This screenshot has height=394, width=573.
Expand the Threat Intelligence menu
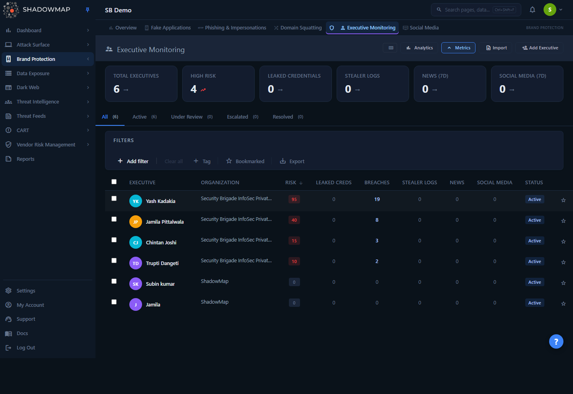point(48,102)
